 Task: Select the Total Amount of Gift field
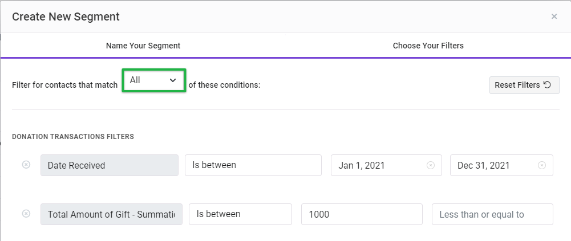coord(111,214)
